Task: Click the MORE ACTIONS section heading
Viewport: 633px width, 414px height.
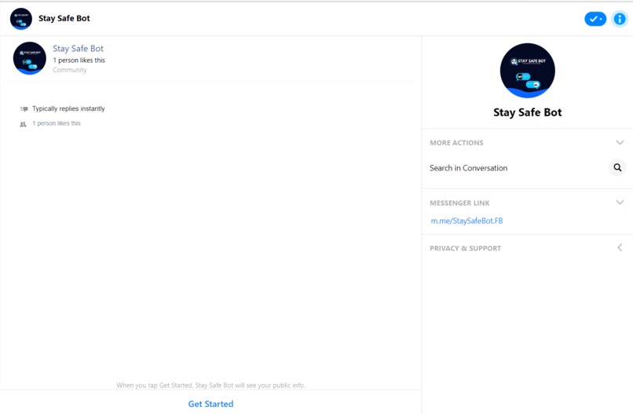Action: pyautogui.click(x=456, y=142)
